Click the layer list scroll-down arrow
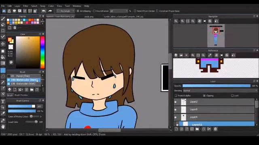 (x=257, y=125)
